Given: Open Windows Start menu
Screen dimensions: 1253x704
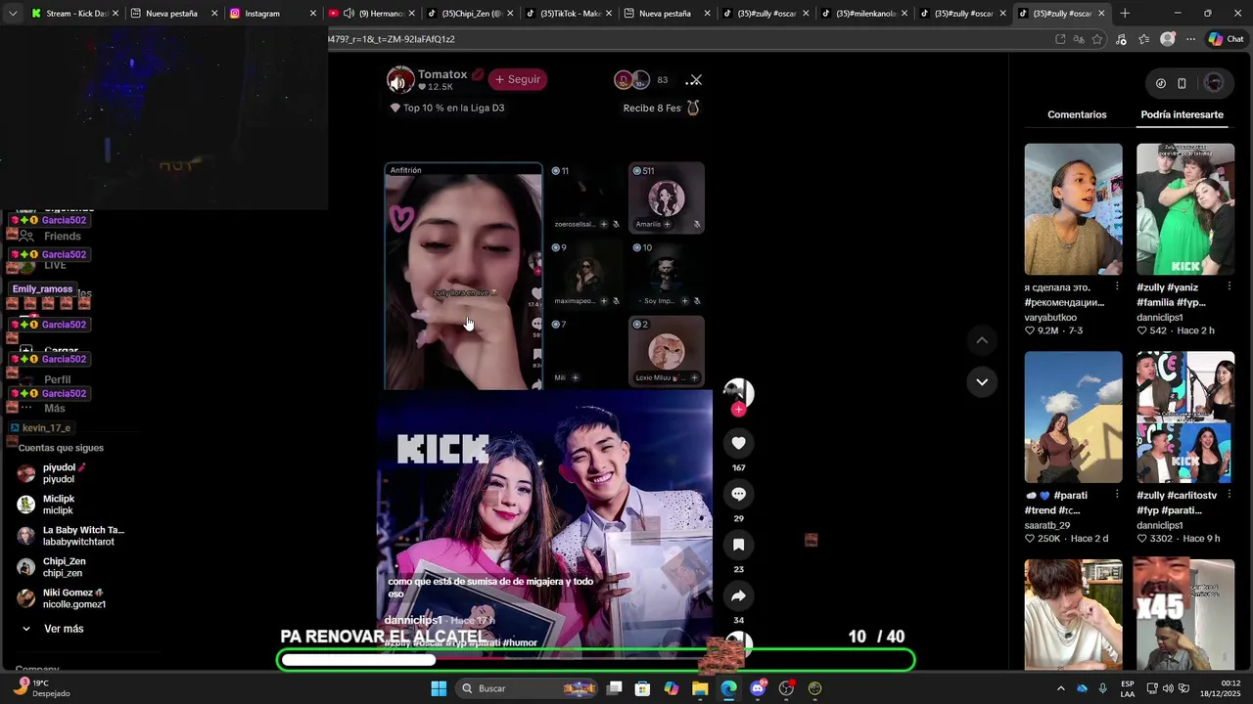Looking at the screenshot, I should pos(439,688).
